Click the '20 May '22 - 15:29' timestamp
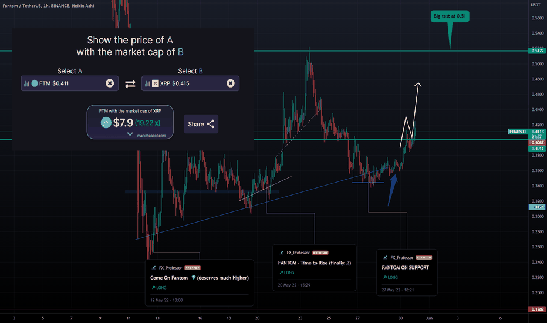 [x=294, y=285]
